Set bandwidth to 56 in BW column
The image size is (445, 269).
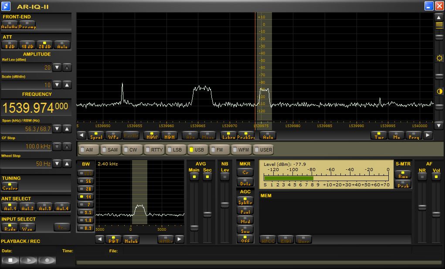tap(85, 181)
